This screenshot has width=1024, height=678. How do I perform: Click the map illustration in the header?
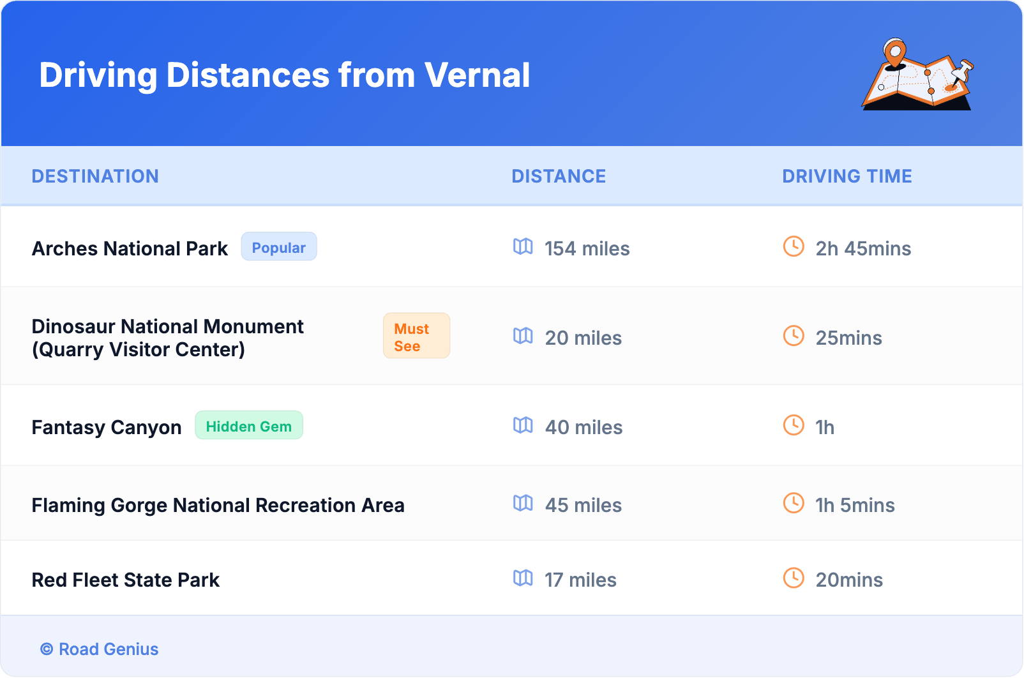pos(917,75)
